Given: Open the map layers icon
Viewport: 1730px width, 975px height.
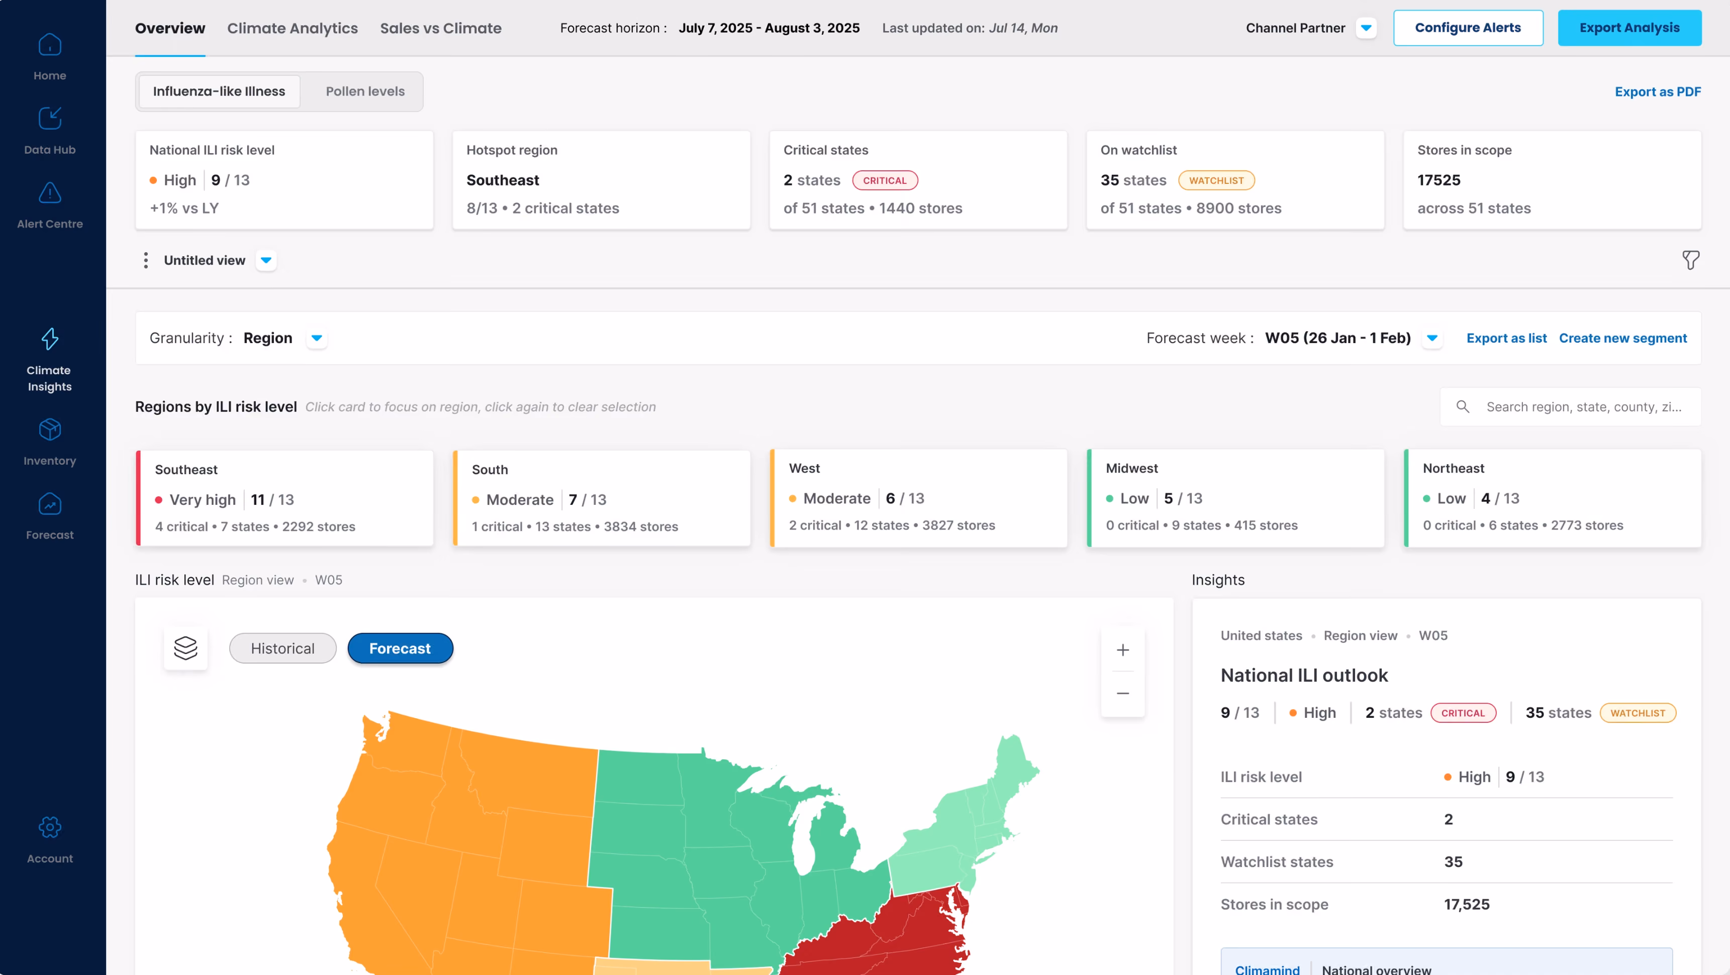Looking at the screenshot, I should (x=185, y=648).
